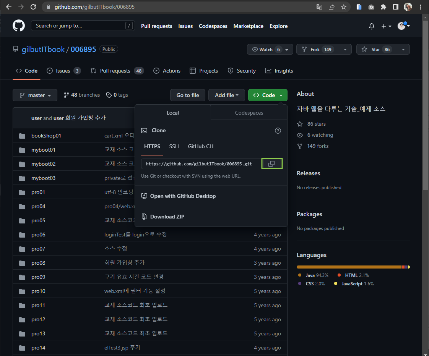The width and height of the screenshot is (429, 356).
Task: Click the GitHub Octocat logo
Action: point(19,26)
